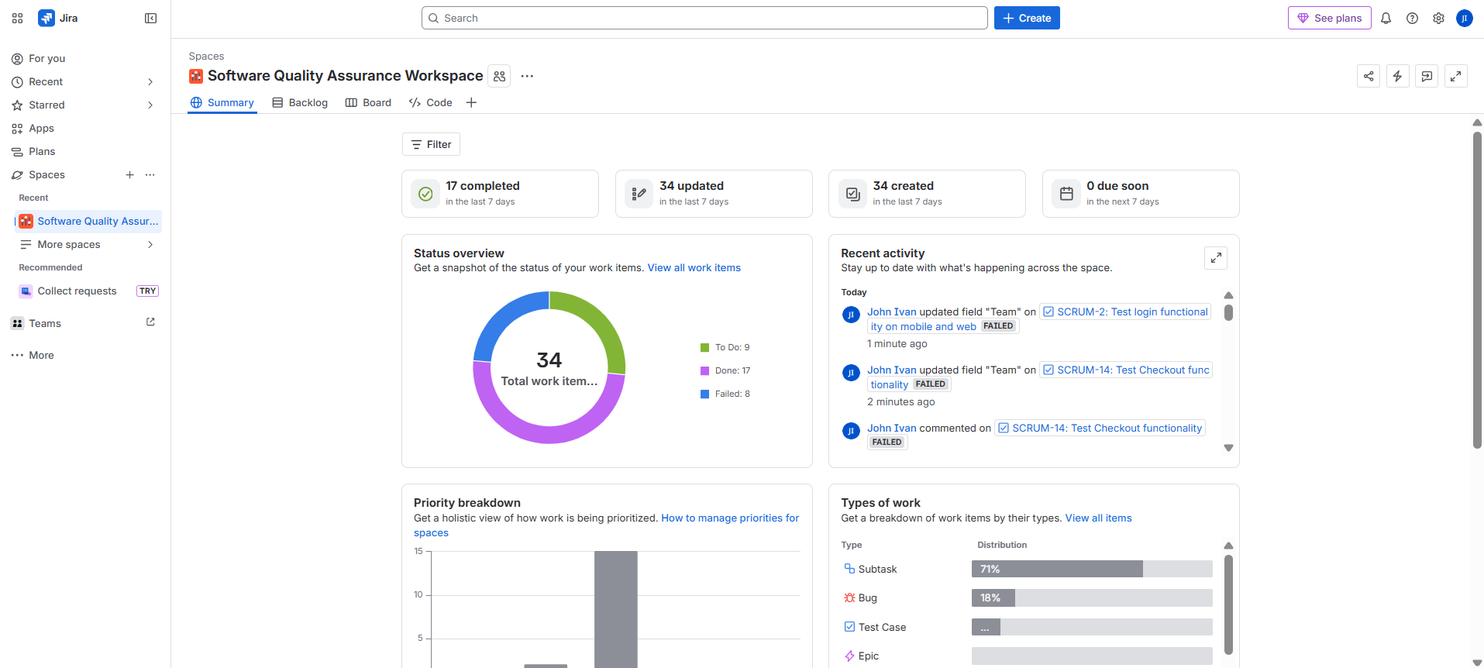Open the Filter dropdown
Image resolution: width=1484 pixels, height=668 pixels.
tap(431, 144)
